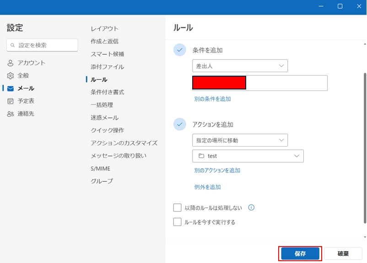Viewport: 367px width, 263px height.
Task: Click the 保存 button
Action: 300,253
